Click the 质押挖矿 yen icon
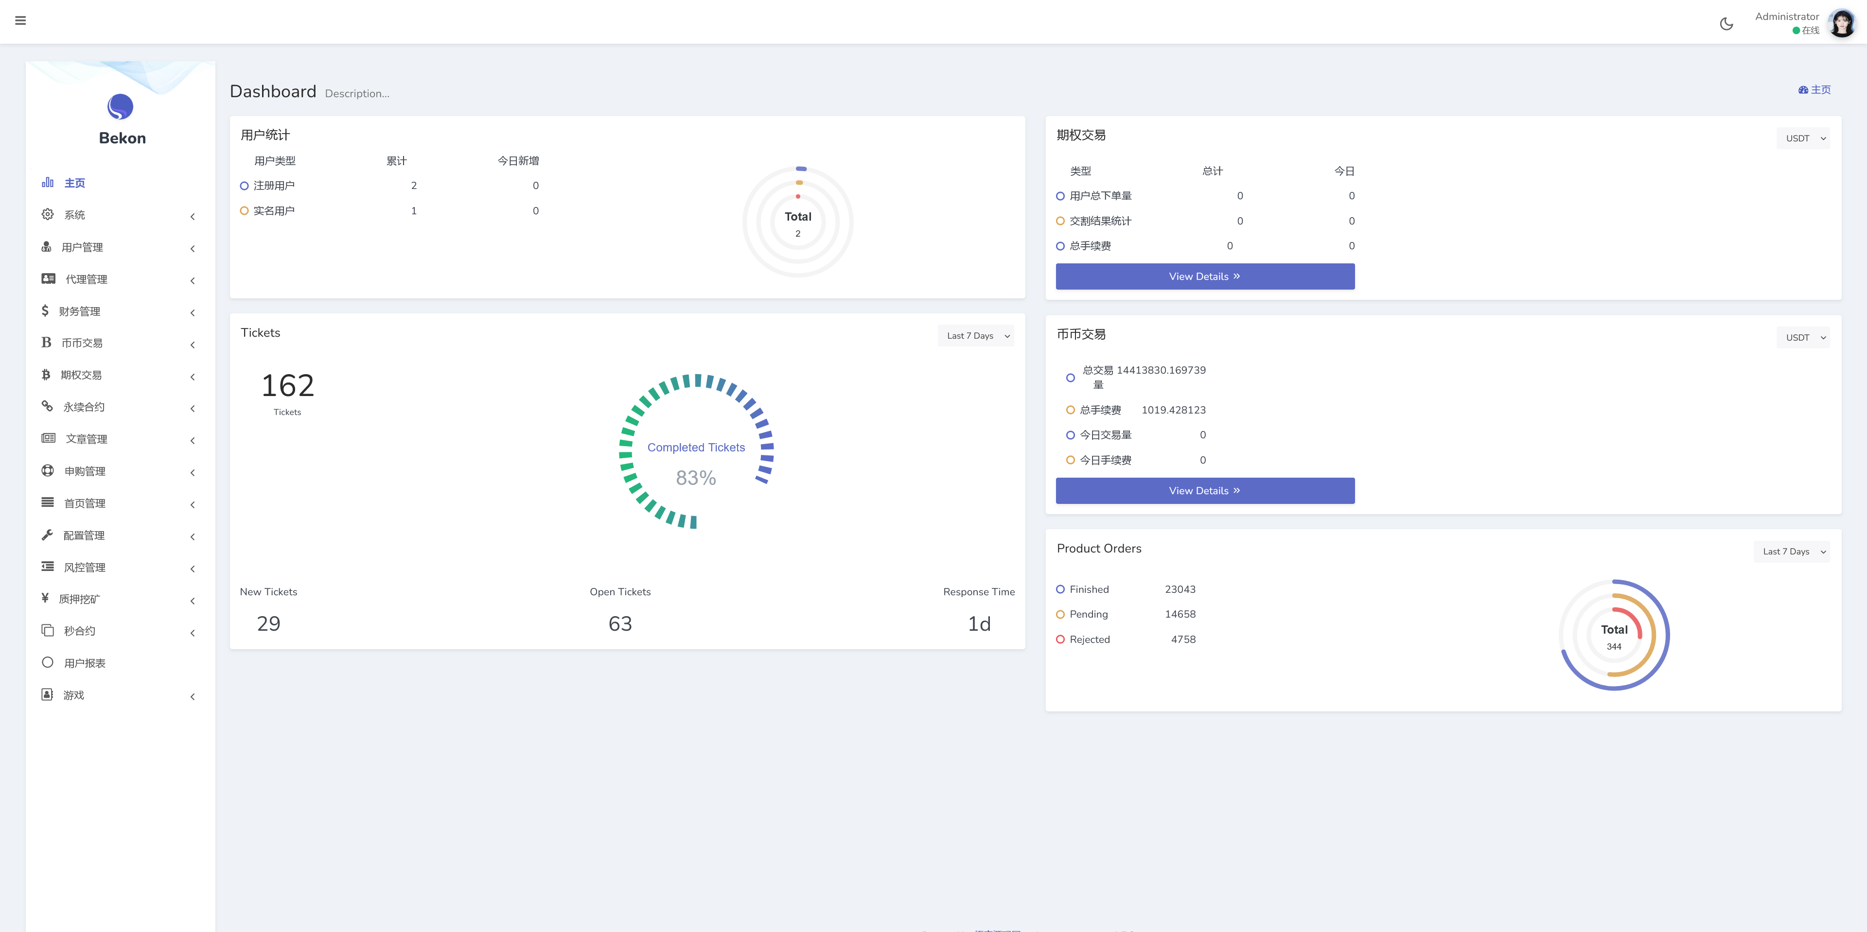The width and height of the screenshot is (1867, 932). tap(45, 598)
